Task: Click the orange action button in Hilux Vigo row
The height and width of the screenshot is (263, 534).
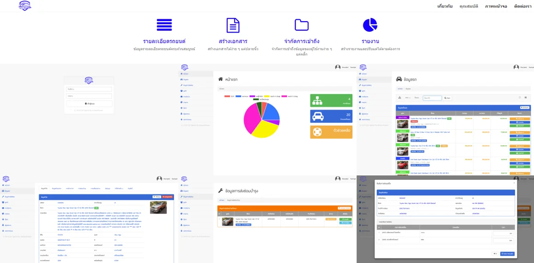Action: [x=520, y=119]
